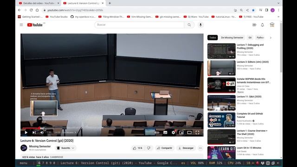Screen dimensions: 297x167
Task: Toggle the bookmark star for this page
Action: tap(253, 10)
